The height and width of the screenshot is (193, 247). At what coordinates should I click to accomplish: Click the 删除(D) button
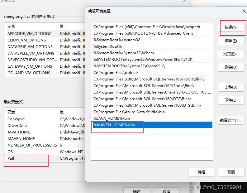(x=231, y=67)
